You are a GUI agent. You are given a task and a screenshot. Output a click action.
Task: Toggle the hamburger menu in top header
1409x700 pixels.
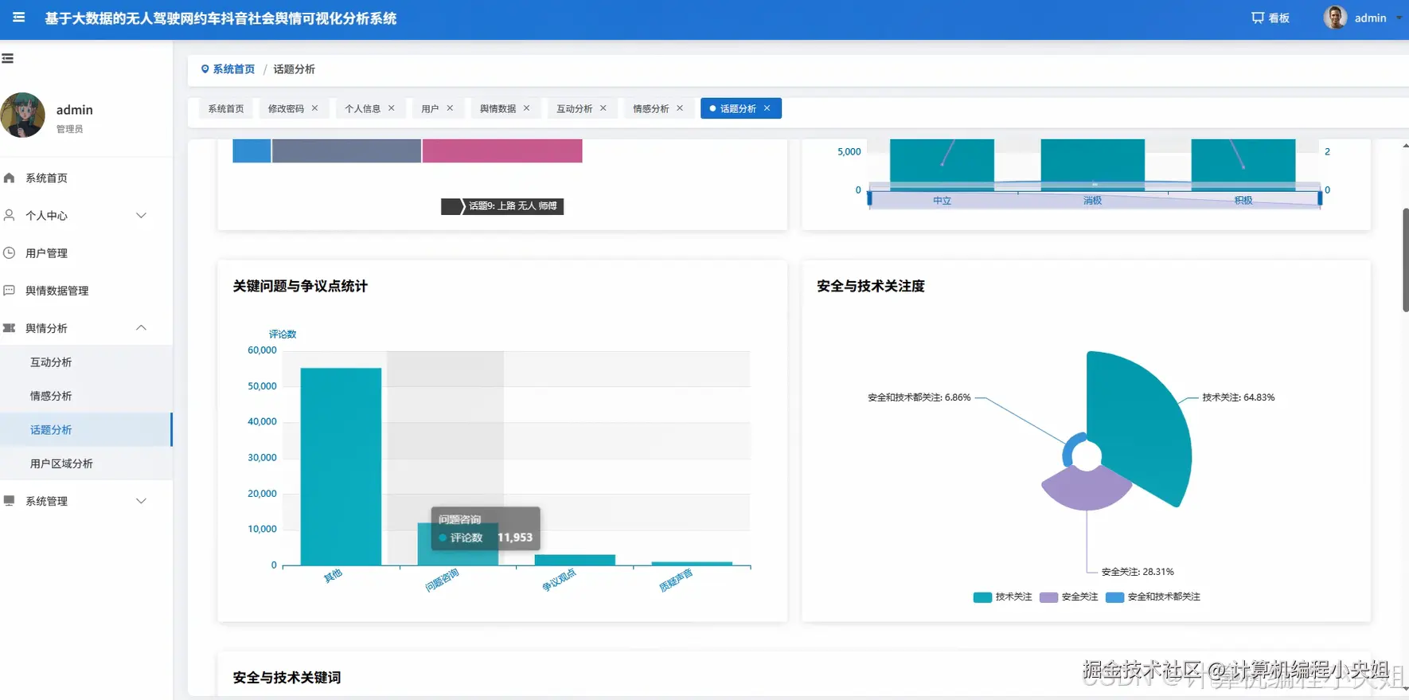(18, 18)
